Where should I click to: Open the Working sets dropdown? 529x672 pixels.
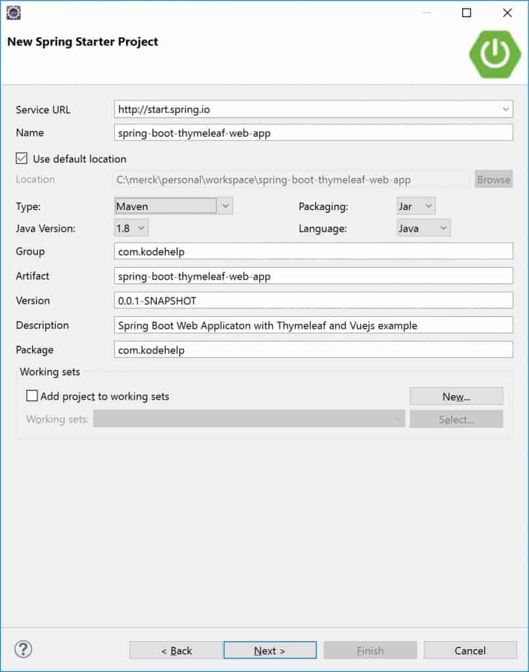(398, 418)
